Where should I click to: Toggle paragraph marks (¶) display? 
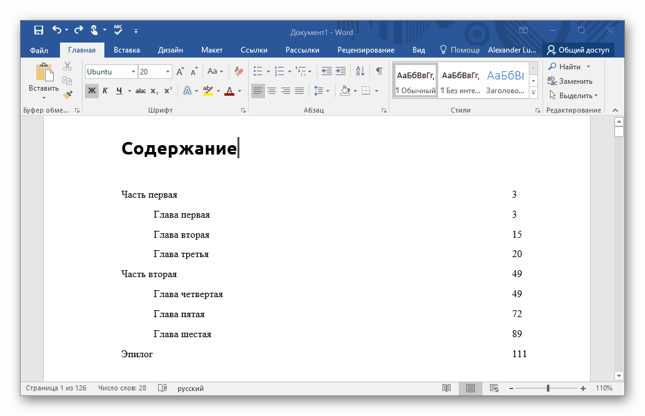[379, 71]
